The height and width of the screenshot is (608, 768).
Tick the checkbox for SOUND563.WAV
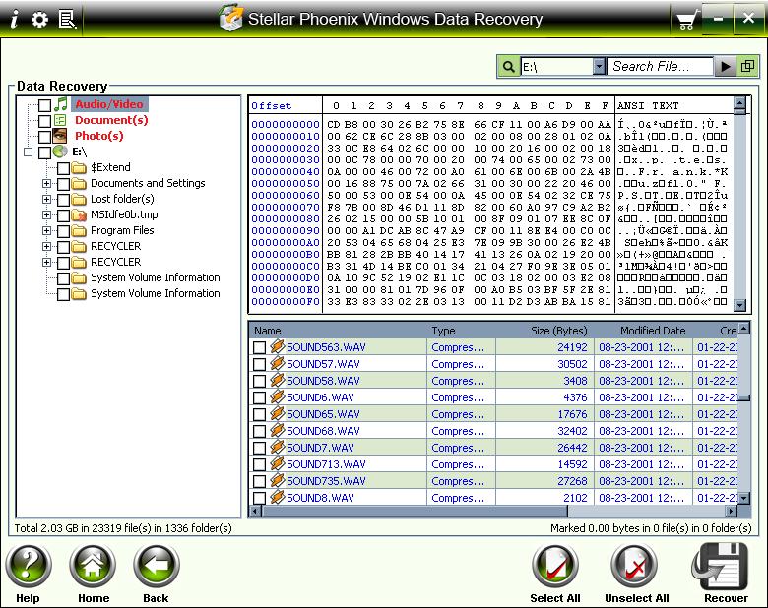(260, 347)
